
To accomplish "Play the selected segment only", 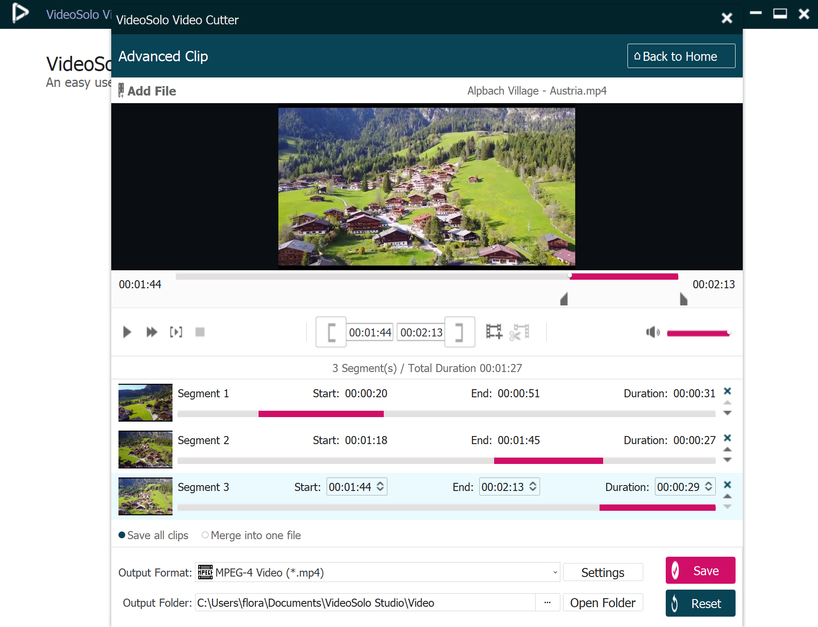I will coord(176,332).
